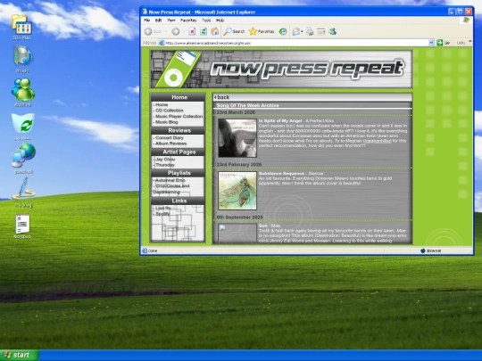This screenshot has width=482, height=361.
Task: Open the Music Player Collection link
Action: [x=179, y=116]
